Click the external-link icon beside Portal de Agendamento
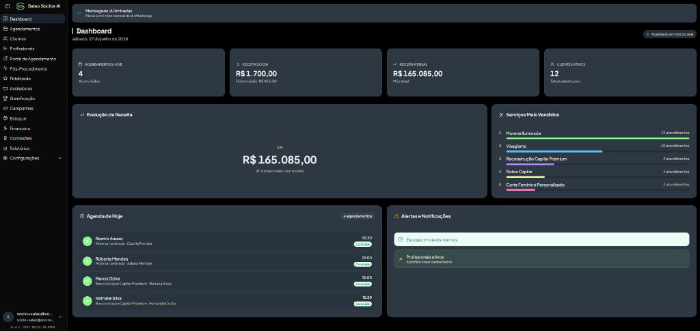 (x=5, y=59)
